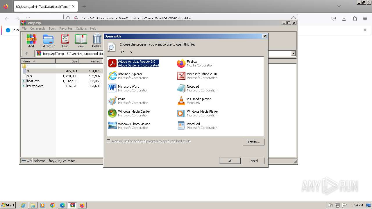
Task: Open the WinRAR Favorites menu
Action: (x=66, y=28)
